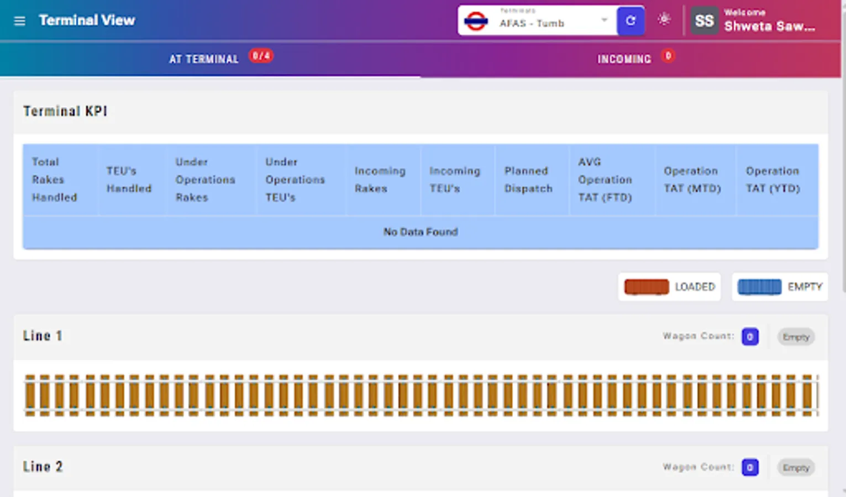Click the Line 2 wagon count badge
Viewport: 846px width, 497px height.
750,467
